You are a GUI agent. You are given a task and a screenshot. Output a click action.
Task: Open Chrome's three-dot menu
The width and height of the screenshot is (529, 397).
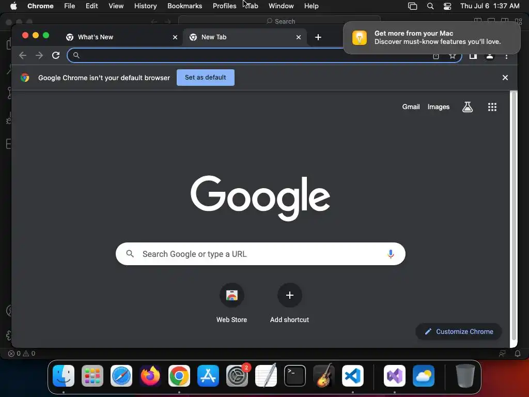506,56
